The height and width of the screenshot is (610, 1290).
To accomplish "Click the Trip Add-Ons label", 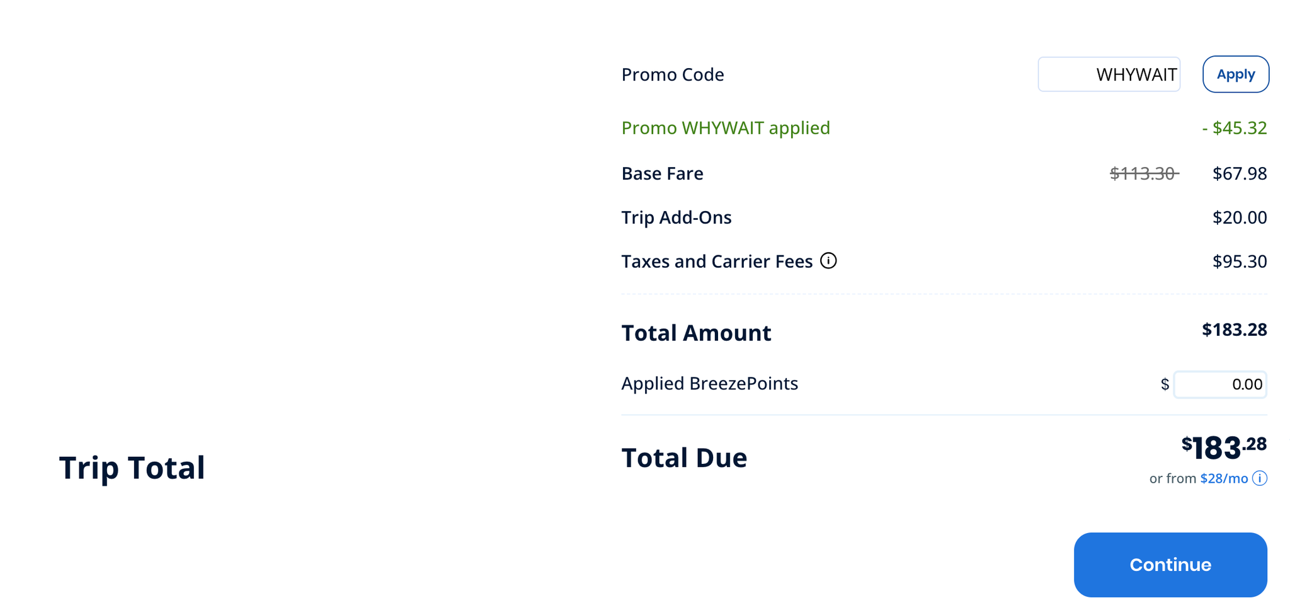I will point(676,217).
